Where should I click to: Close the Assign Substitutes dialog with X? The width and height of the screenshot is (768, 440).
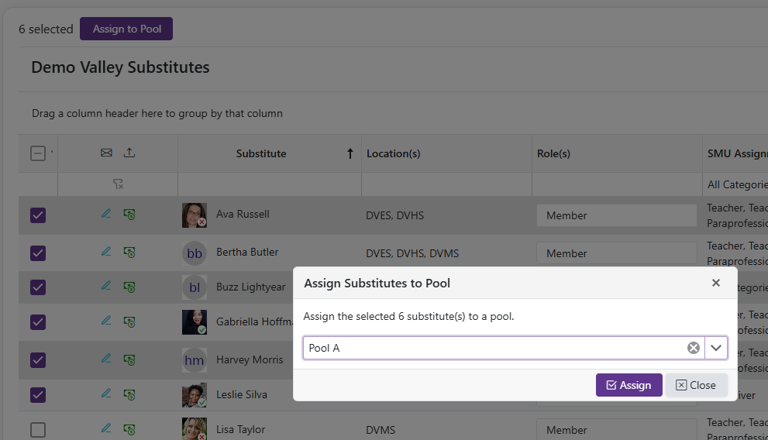pos(715,283)
